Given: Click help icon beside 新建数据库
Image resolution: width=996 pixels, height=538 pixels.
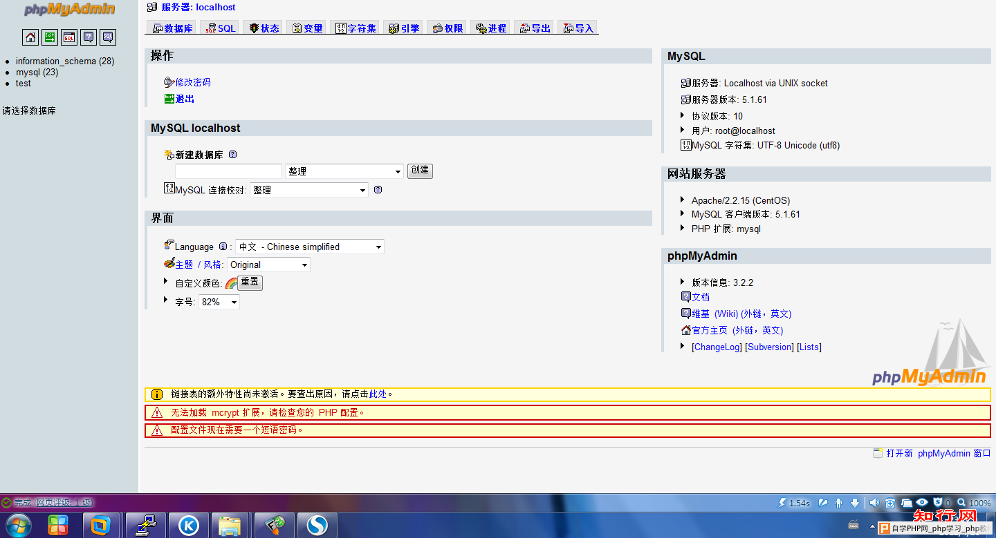Looking at the screenshot, I should tap(232, 155).
